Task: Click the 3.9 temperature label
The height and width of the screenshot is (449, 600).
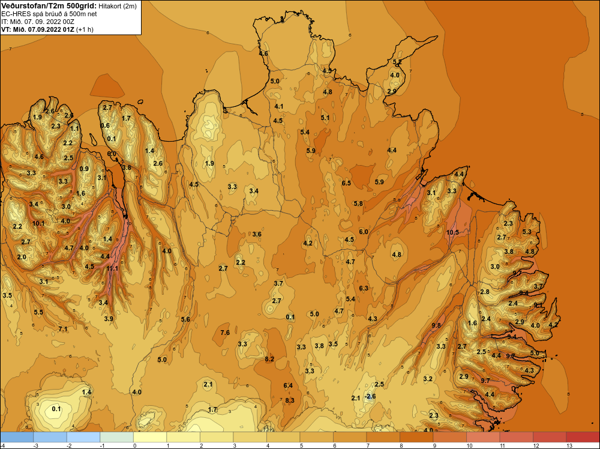Action: pos(108,319)
